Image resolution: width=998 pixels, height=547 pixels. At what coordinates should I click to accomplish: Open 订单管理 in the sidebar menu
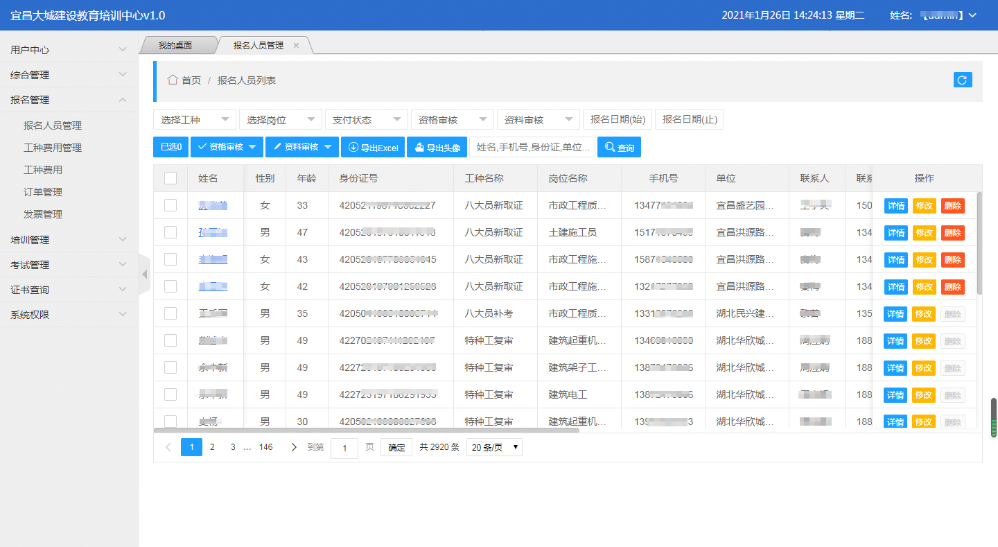[x=43, y=192]
